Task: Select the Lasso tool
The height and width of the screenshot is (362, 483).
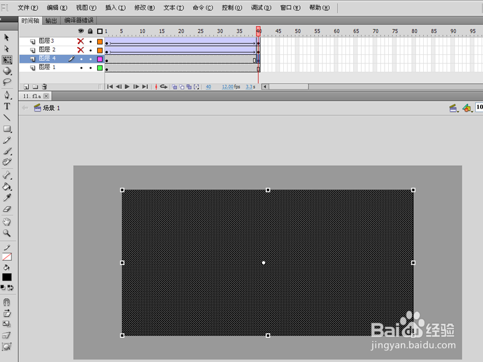Action: (x=7, y=82)
